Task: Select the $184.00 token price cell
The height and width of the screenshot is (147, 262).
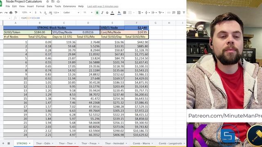Action: pyautogui.click(x=40, y=32)
